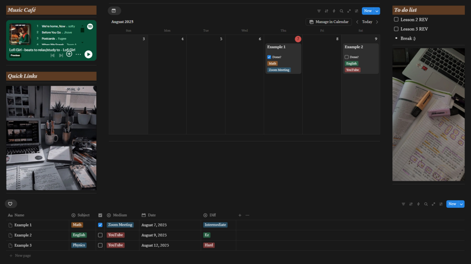Select the date 7 highlighted in red
The height and width of the screenshot is (264, 471).
(298, 39)
